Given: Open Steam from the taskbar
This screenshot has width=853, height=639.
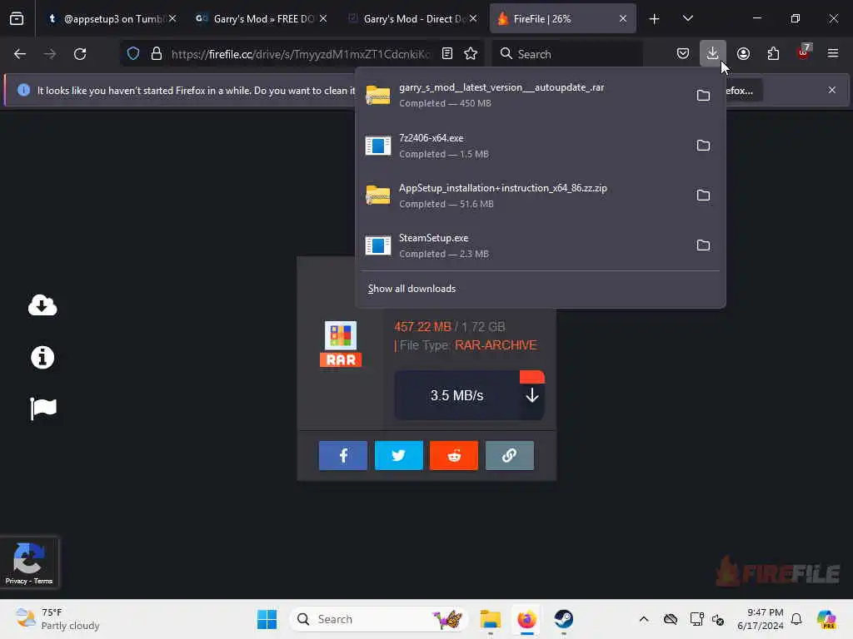Looking at the screenshot, I should (x=564, y=619).
